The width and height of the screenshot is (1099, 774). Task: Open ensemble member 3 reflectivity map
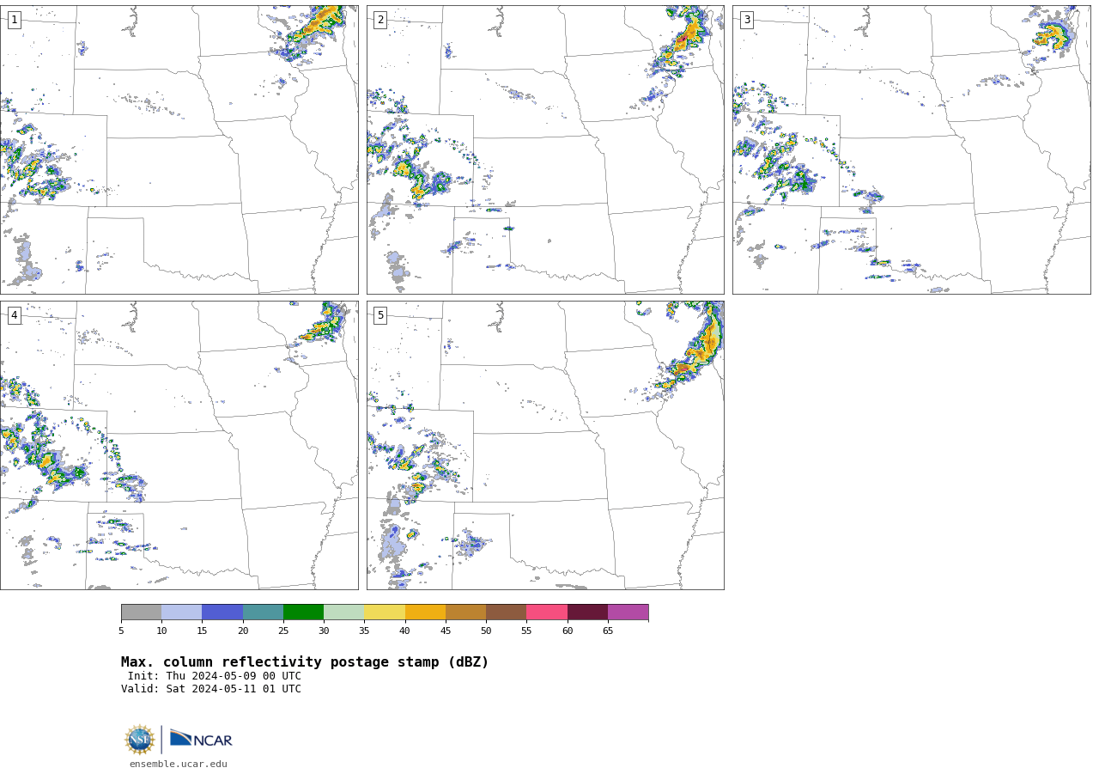[911, 149]
